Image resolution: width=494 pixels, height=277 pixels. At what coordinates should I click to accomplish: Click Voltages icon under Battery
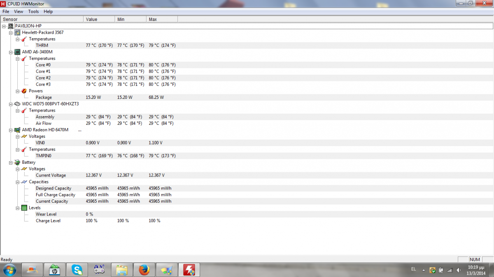[x=24, y=169]
